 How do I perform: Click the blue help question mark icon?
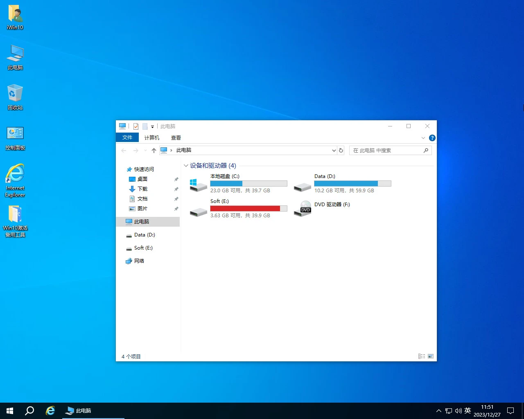click(432, 138)
